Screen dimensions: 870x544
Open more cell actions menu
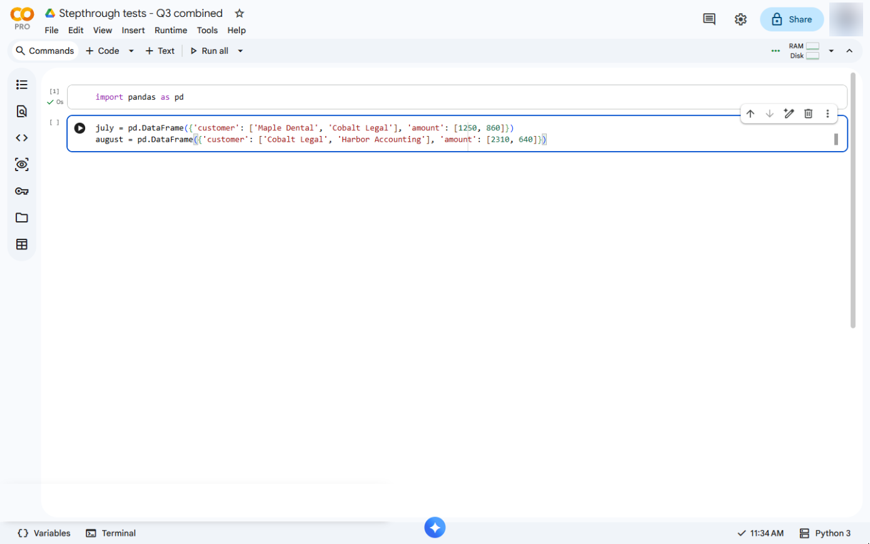[827, 113]
